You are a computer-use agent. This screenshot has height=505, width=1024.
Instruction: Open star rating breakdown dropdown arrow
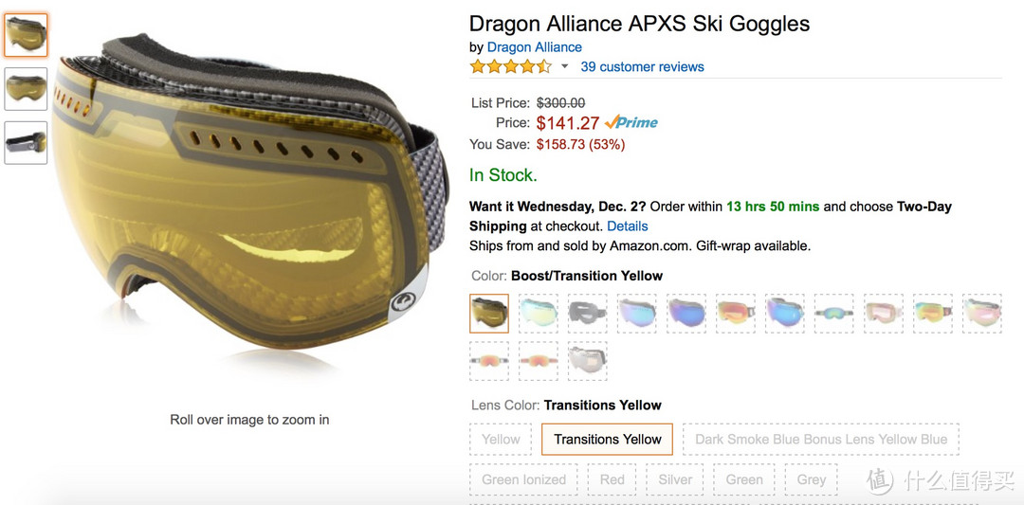pos(565,66)
